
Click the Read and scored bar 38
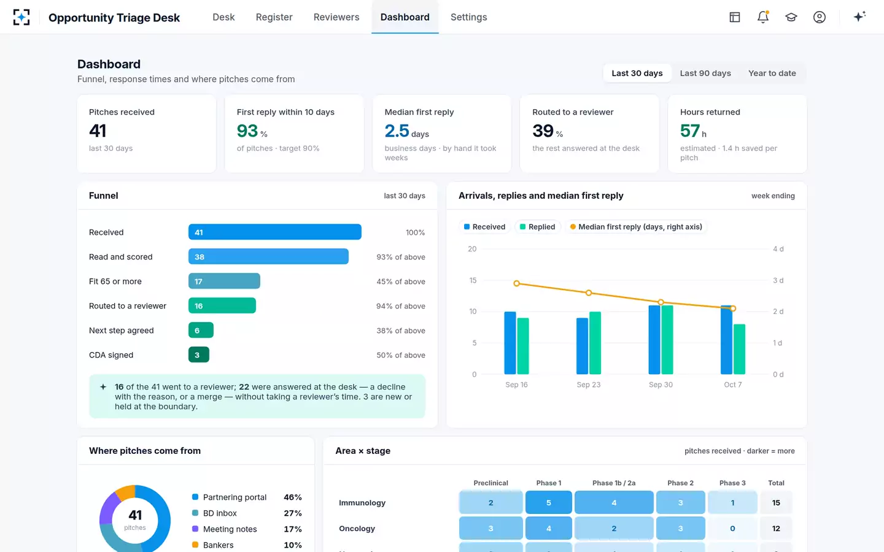268,256
